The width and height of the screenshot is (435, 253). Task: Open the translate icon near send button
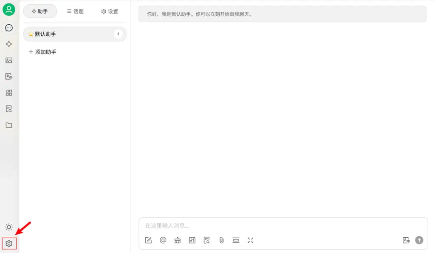[x=406, y=240]
